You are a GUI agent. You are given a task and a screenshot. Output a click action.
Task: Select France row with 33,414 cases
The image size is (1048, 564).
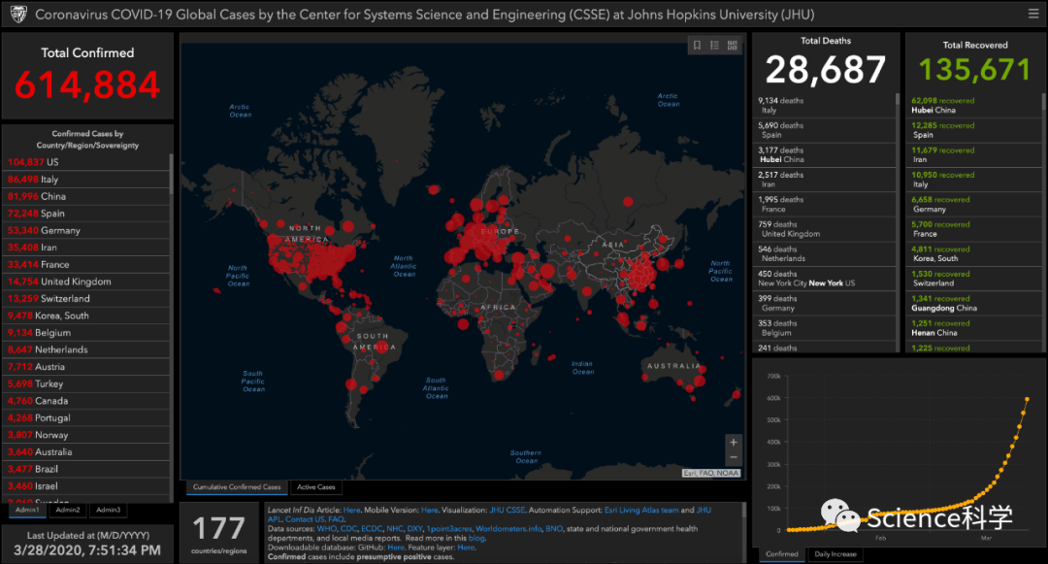coord(86,265)
